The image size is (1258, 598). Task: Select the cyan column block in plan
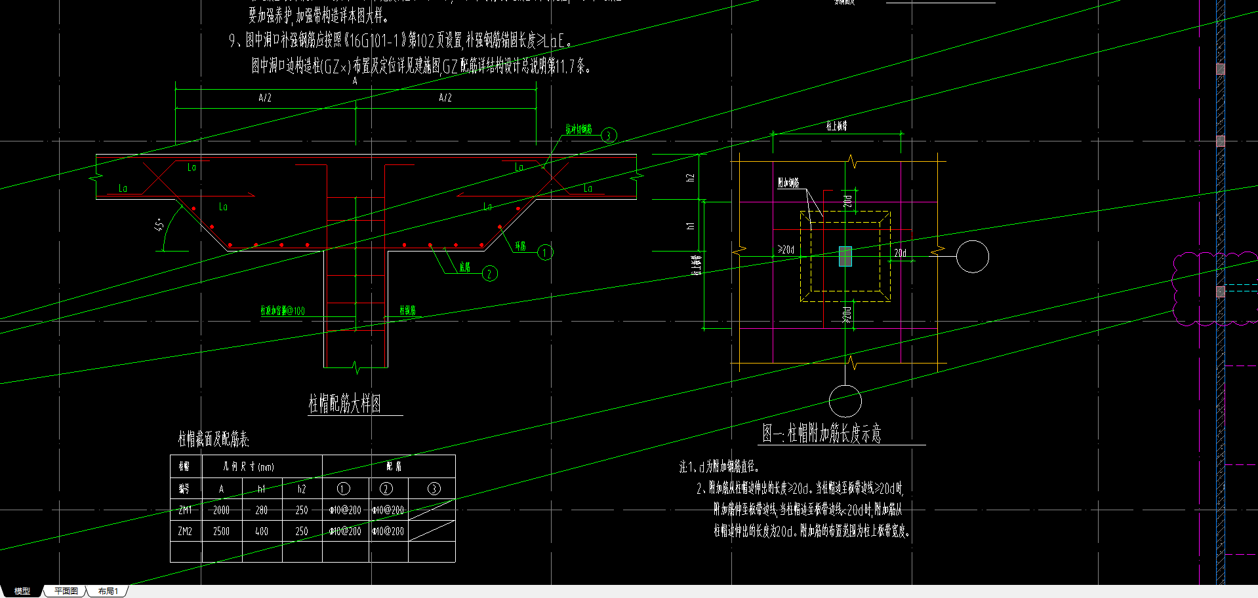pos(845,256)
